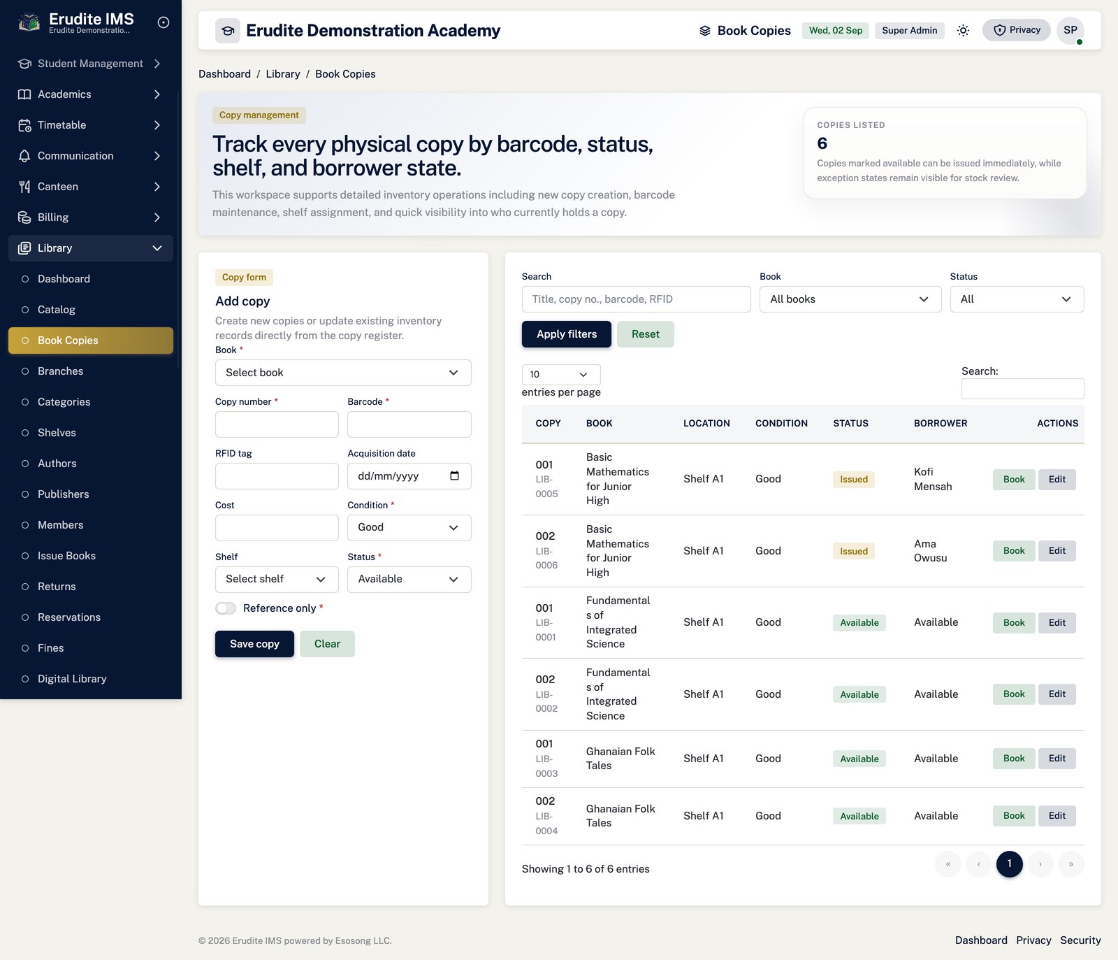Click the Reset filters button
The width and height of the screenshot is (1118, 960).
pos(646,334)
